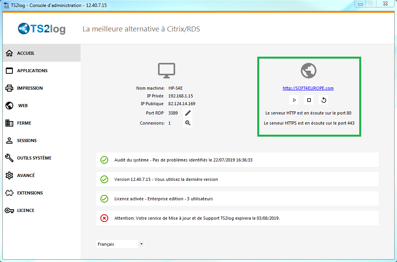397x262 pixels.
Task: Click the title bar application icon
Action: [6, 5]
